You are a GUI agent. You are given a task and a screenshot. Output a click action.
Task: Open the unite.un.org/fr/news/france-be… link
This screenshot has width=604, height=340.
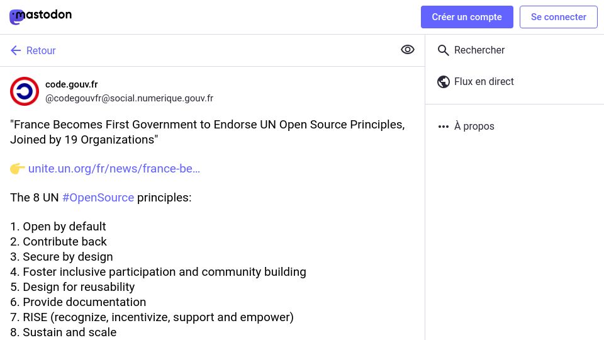click(x=114, y=169)
